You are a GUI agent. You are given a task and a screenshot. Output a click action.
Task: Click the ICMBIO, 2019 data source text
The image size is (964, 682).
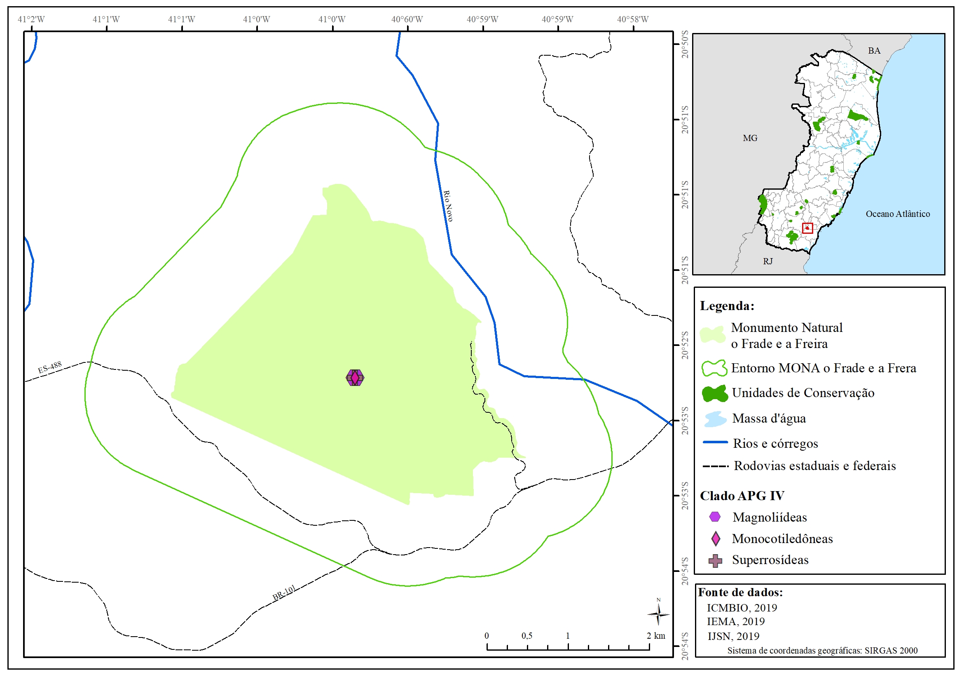[x=742, y=608]
